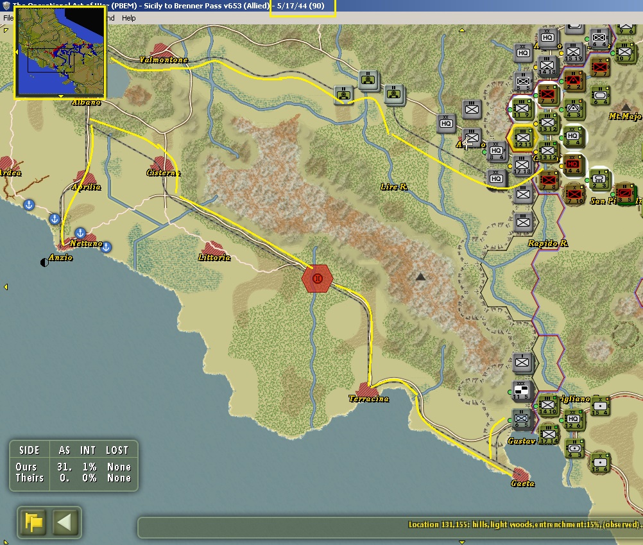The image size is (643, 545).
Task: Click the Aprilia city label
Action: (x=86, y=187)
